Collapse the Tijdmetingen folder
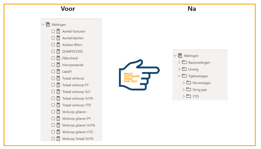This screenshot has width=261, height=149. coord(179,76)
